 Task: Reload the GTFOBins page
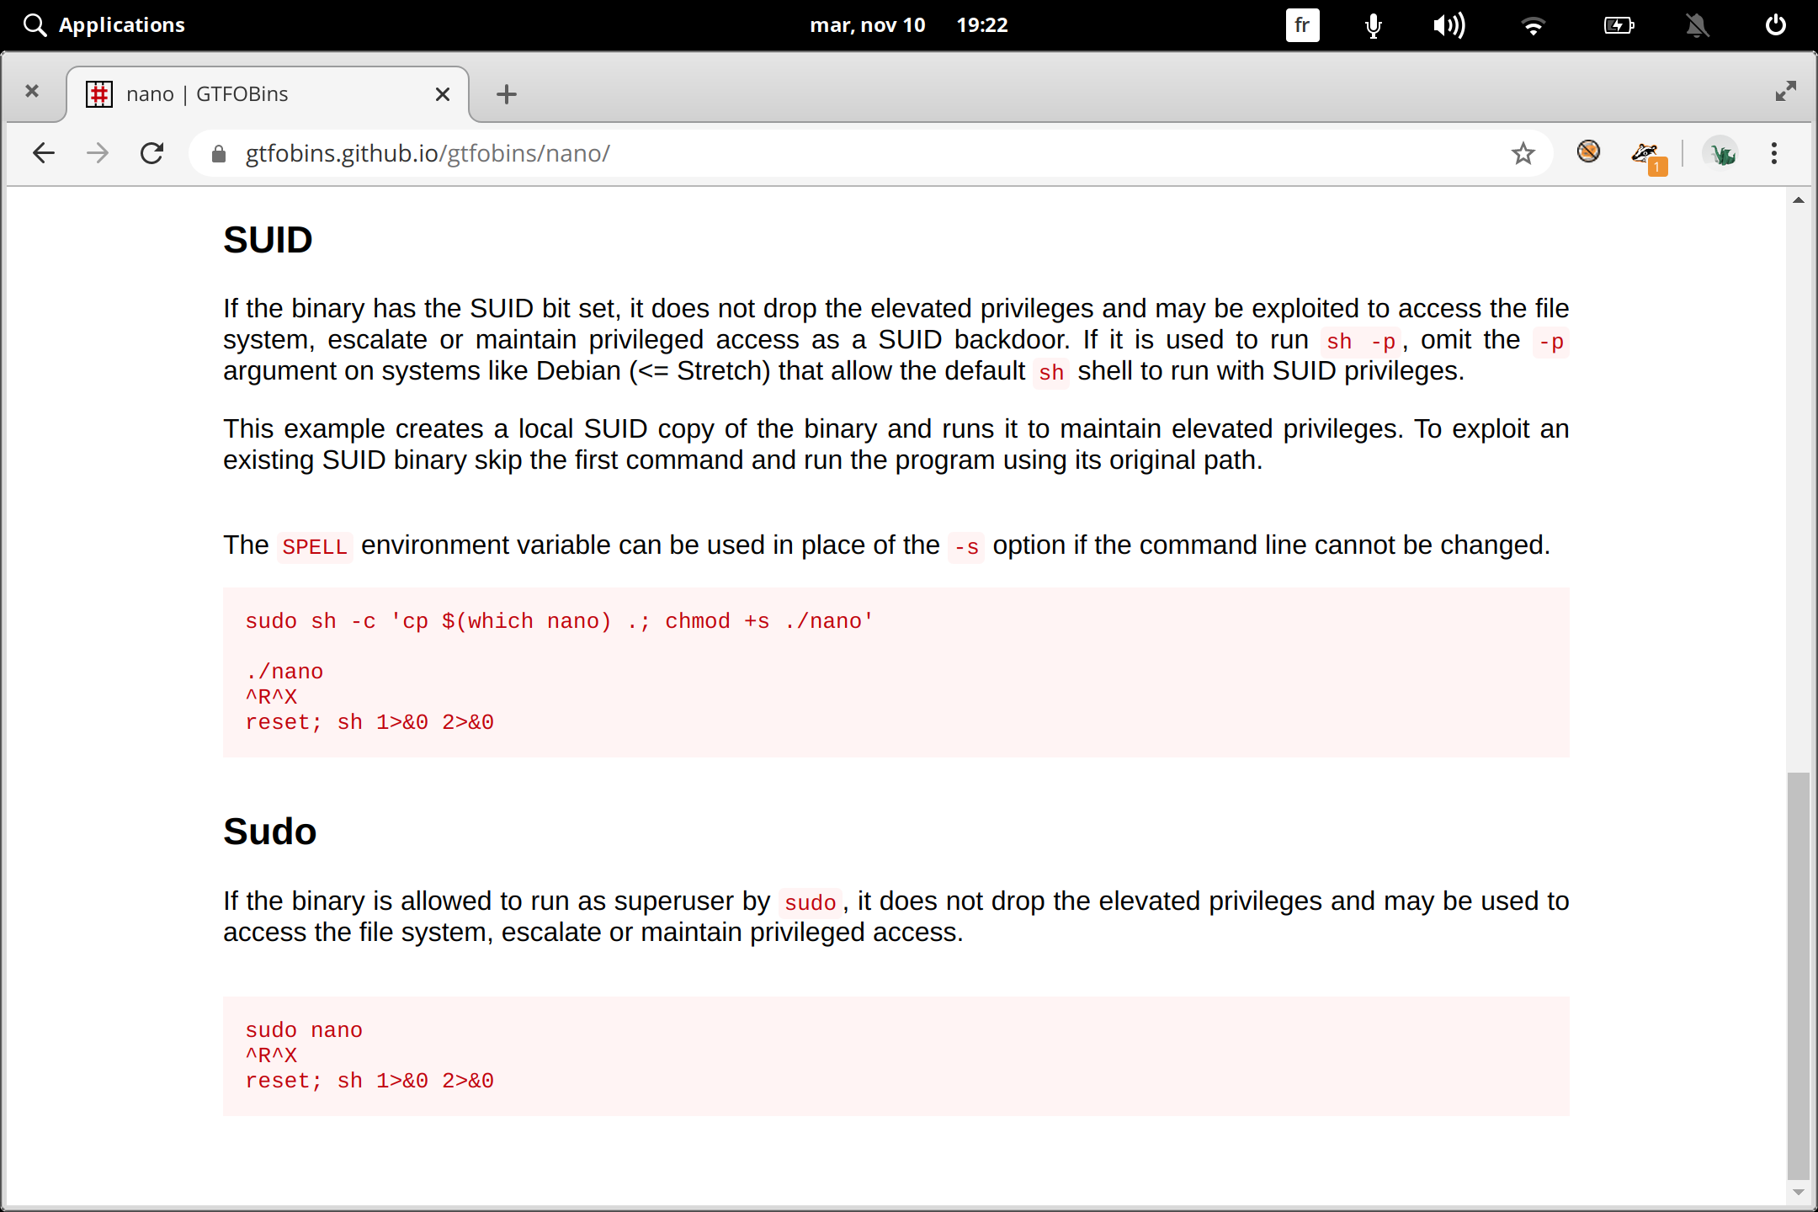(152, 152)
